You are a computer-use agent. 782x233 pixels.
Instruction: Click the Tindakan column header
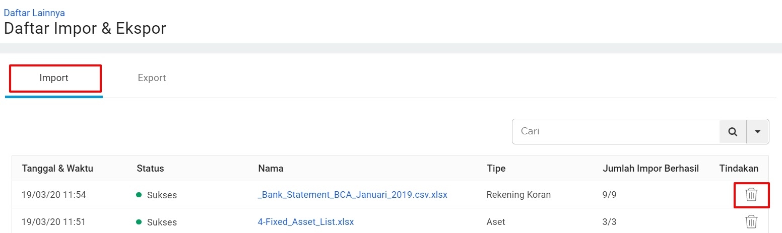739,169
